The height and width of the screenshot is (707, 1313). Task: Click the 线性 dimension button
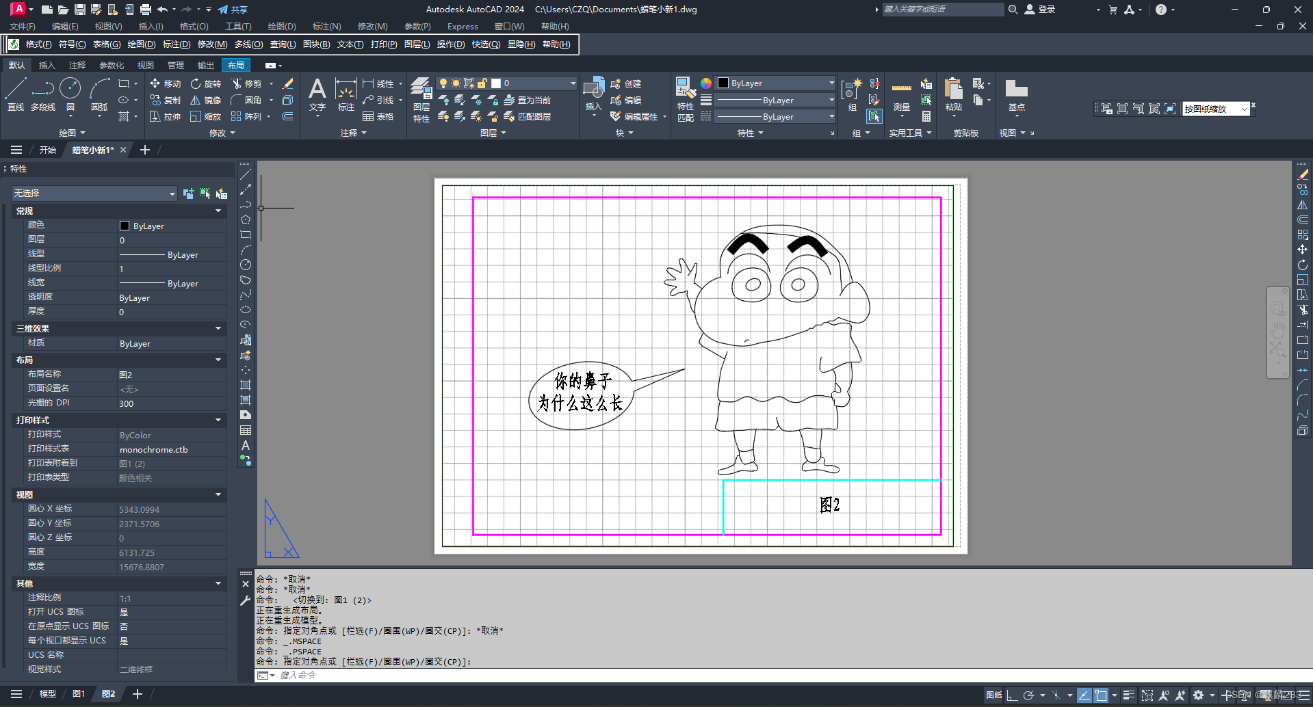point(378,83)
